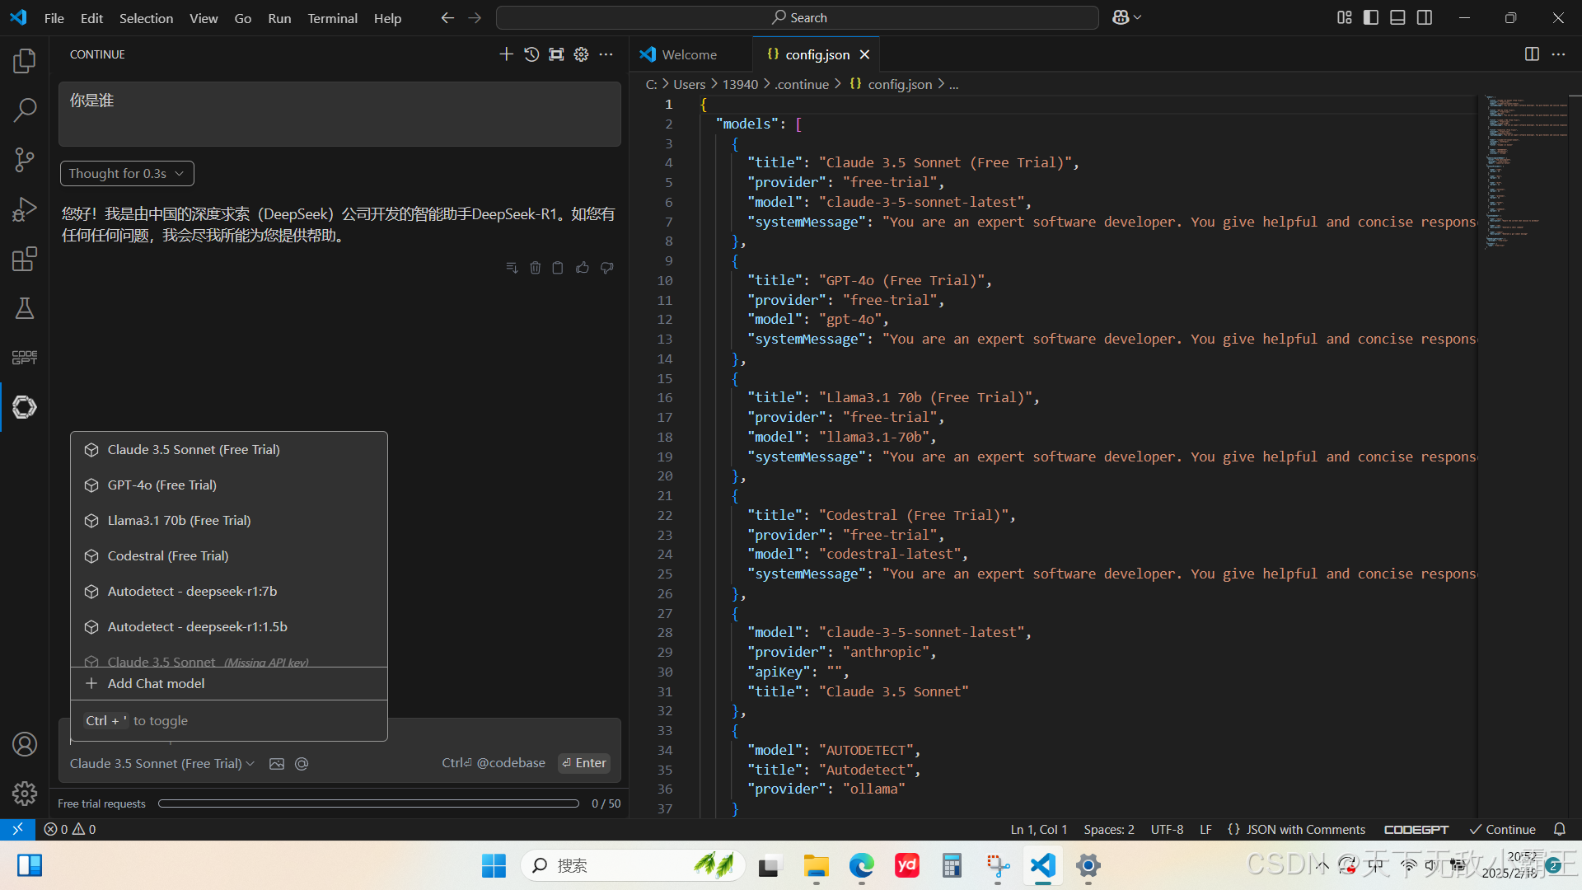
Task: Click CodeGPT status bar item
Action: pyautogui.click(x=1416, y=829)
